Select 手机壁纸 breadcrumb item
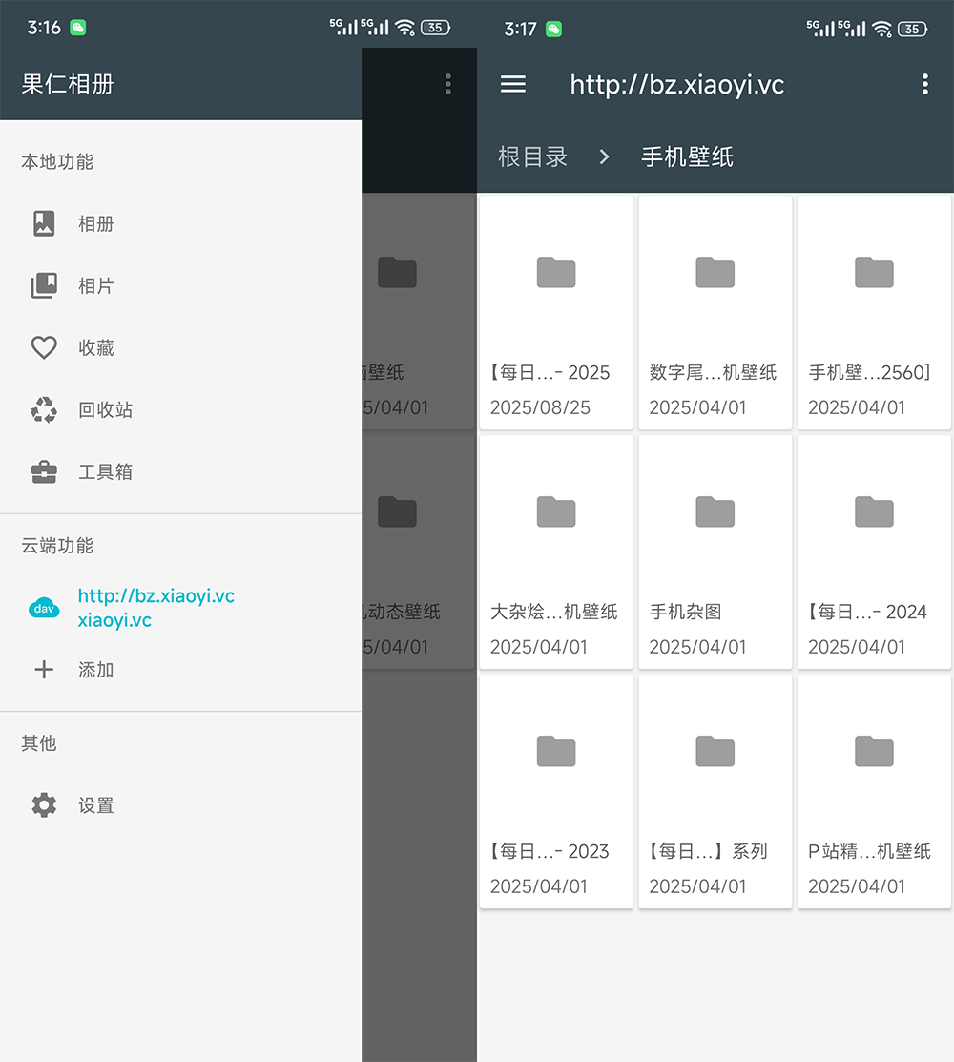The height and width of the screenshot is (1062, 954). click(687, 157)
